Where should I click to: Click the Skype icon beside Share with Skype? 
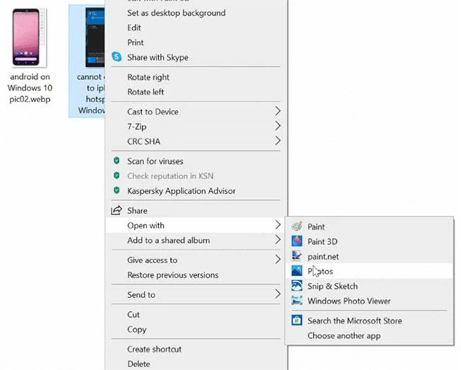coord(117,57)
